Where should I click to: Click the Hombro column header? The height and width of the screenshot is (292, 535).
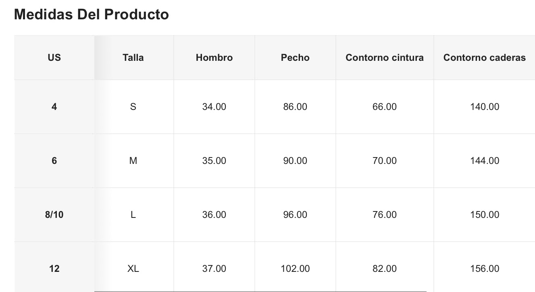tap(214, 58)
